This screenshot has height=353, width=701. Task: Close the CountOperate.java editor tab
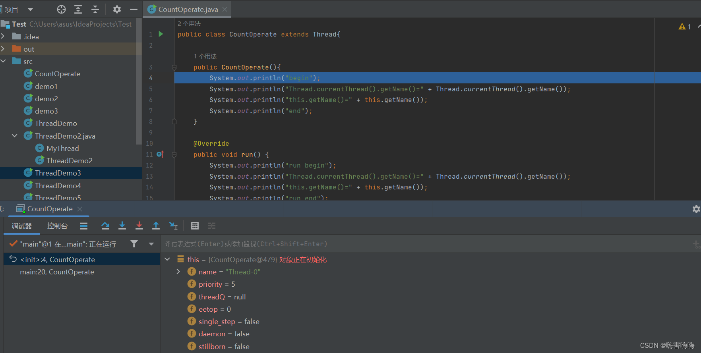(x=225, y=9)
